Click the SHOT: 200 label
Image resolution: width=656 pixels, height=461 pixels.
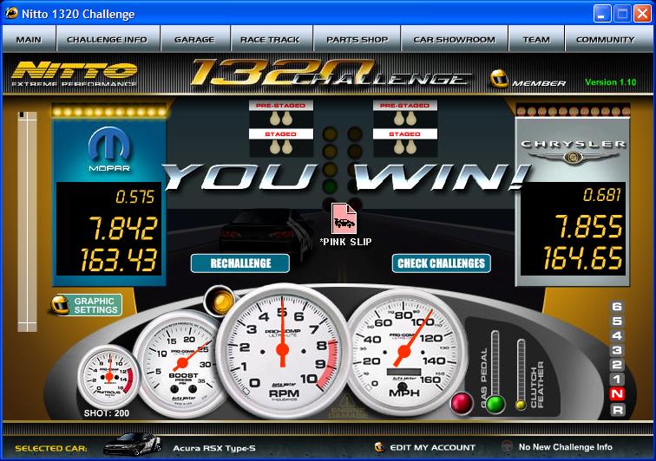106,413
